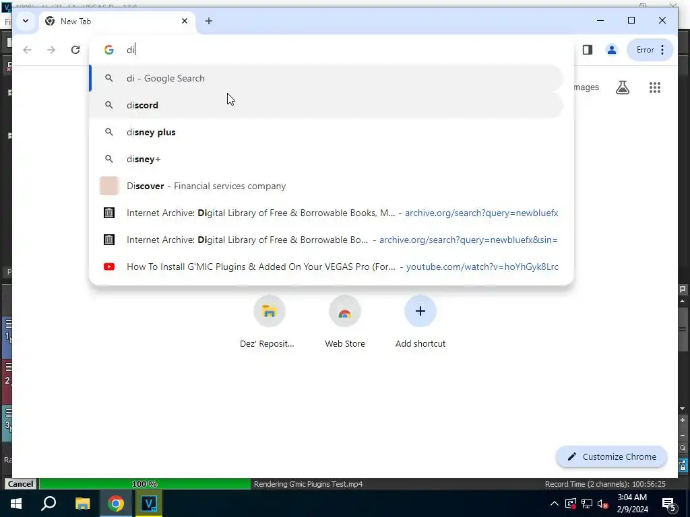Cancel the VEGAS rendering process

tap(20, 483)
